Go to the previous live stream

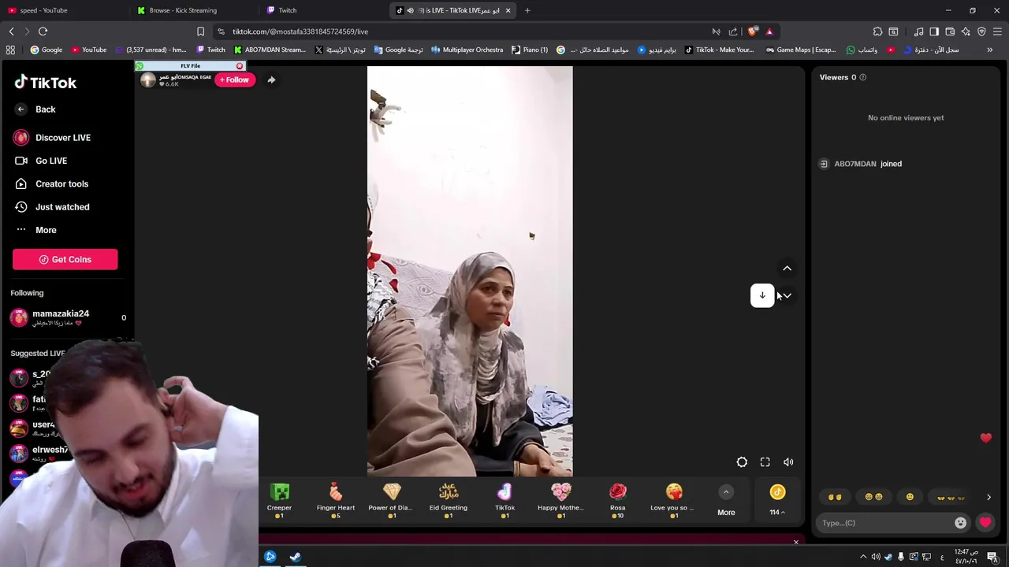coord(787,269)
